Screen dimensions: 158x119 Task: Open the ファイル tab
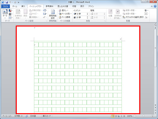pos(5,6)
